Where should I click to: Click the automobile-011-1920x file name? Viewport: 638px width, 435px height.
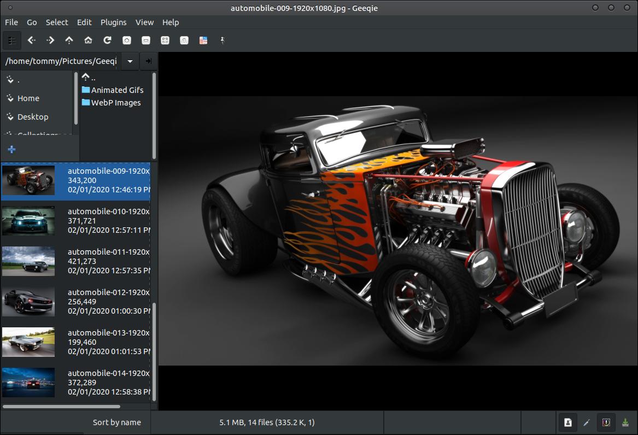pos(109,252)
